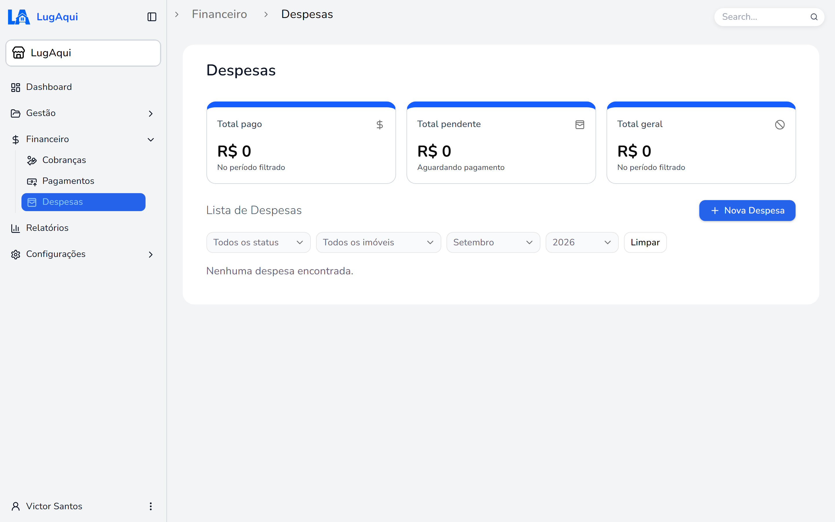The image size is (835, 522).
Task: Select the Despesas sidebar item
Action: [83, 202]
